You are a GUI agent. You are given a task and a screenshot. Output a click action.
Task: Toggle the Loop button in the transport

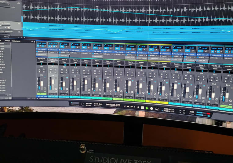click(x=157, y=109)
